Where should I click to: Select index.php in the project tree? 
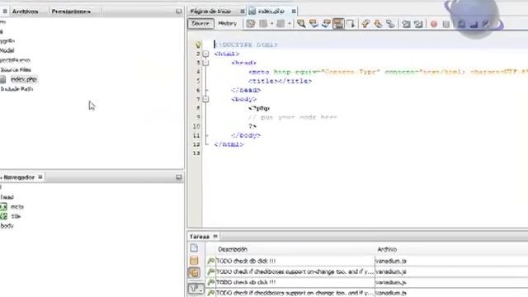pyautogui.click(x=24, y=79)
